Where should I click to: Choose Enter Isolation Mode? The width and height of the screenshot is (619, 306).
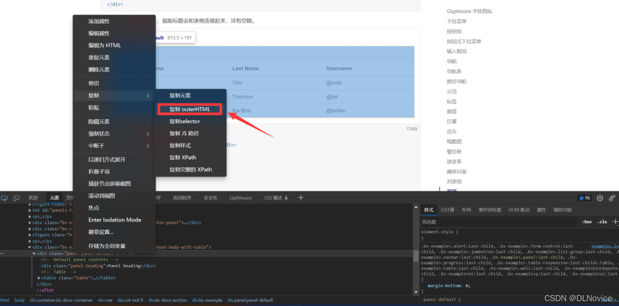click(x=115, y=220)
